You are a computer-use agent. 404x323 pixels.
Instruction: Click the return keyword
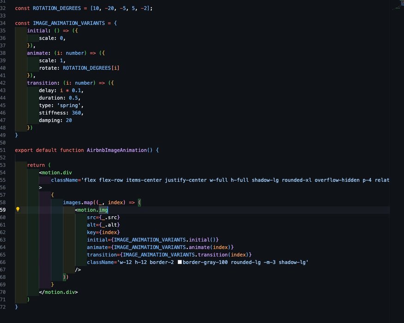click(36, 165)
